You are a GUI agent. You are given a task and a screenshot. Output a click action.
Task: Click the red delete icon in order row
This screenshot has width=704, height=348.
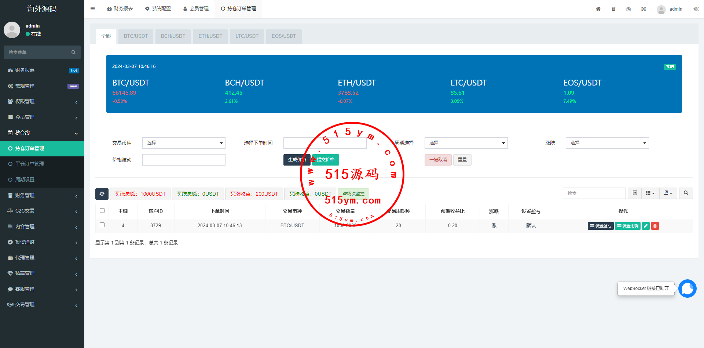click(x=655, y=226)
